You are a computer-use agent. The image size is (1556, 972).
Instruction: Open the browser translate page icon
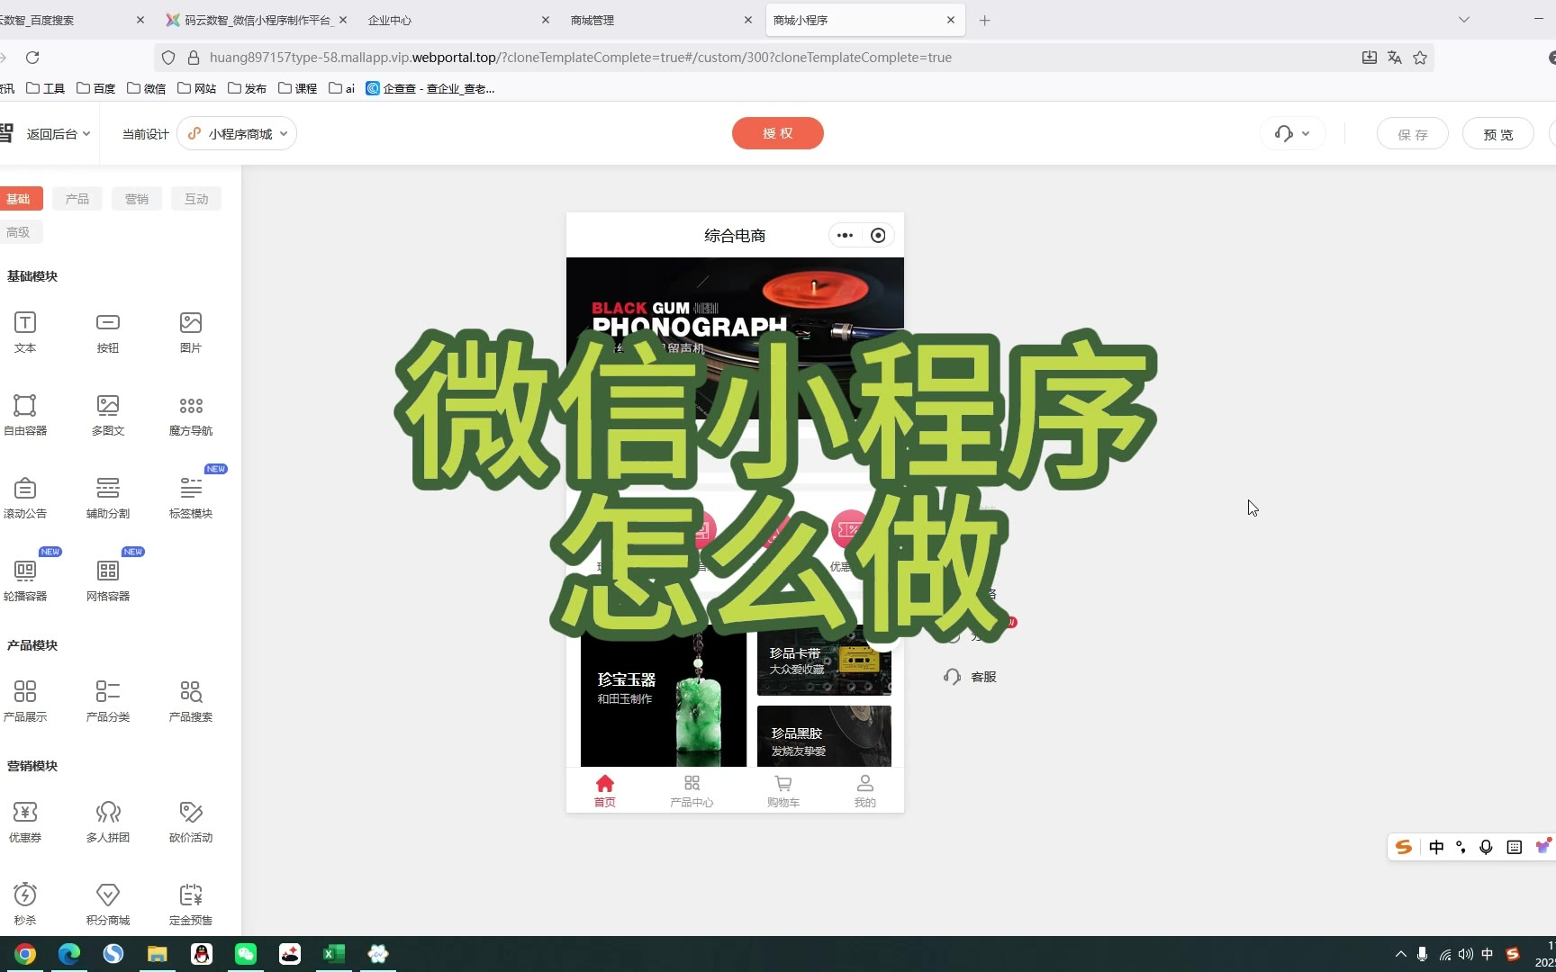click(x=1395, y=58)
